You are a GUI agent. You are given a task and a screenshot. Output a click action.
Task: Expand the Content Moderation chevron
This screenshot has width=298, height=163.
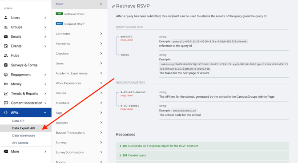45,103
